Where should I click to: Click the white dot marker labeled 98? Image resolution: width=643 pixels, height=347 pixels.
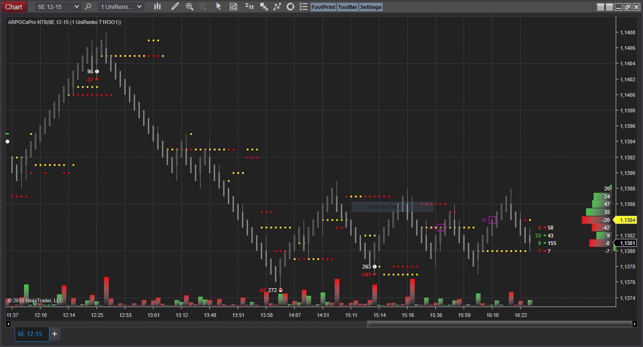click(97, 71)
